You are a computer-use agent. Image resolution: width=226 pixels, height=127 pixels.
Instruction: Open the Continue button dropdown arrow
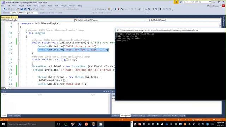click(106, 9)
